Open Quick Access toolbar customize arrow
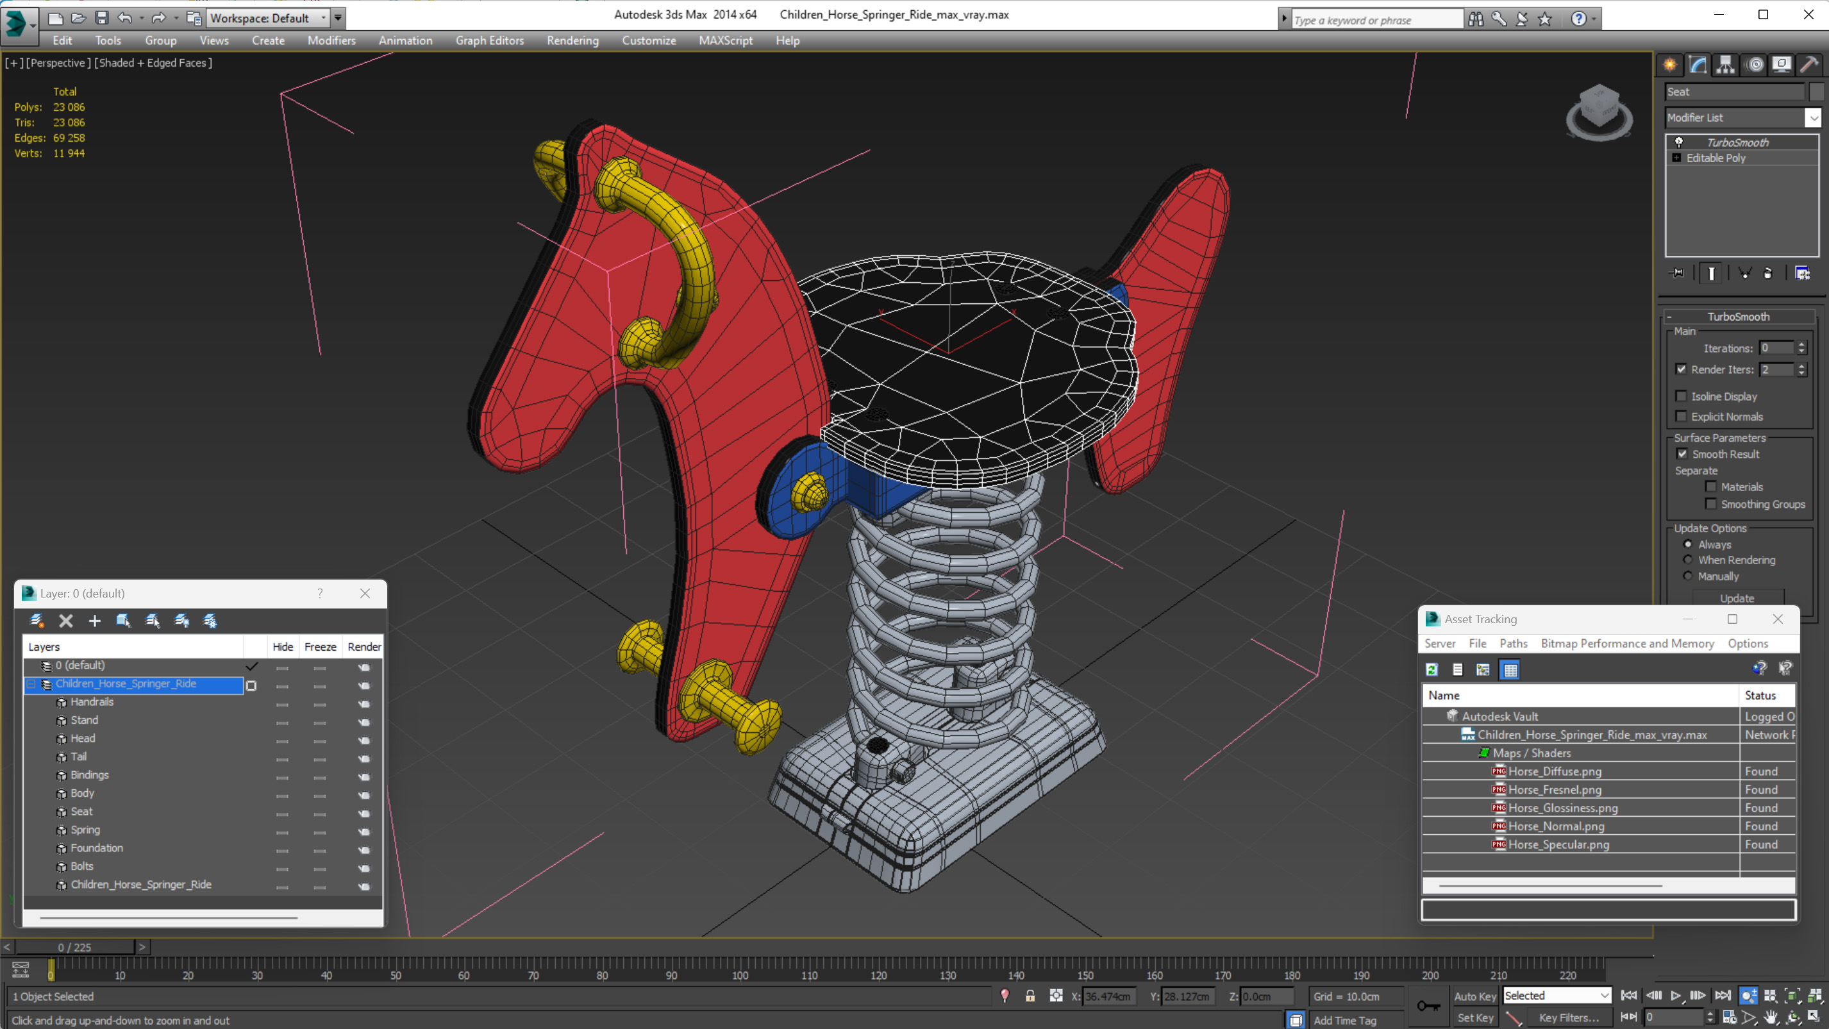This screenshot has height=1029, width=1829. click(x=338, y=18)
